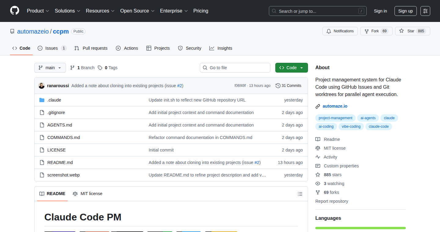The height and width of the screenshot is (232, 440).
Task: Open the Projects tab
Action: [158, 48]
